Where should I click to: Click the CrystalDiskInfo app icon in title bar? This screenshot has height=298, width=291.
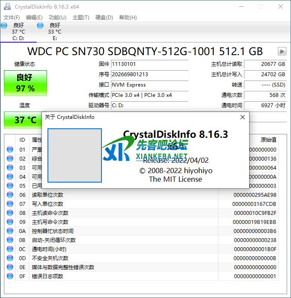point(7,7)
